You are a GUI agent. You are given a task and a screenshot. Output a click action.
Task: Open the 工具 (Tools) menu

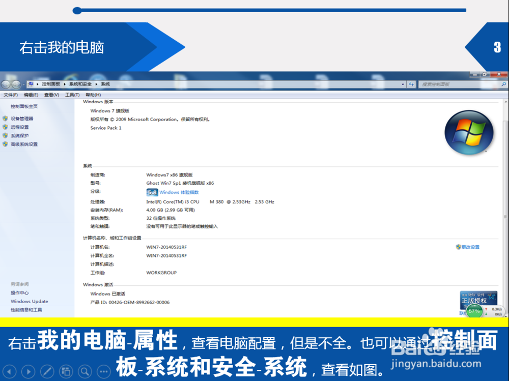pyautogui.click(x=71, y=95)
